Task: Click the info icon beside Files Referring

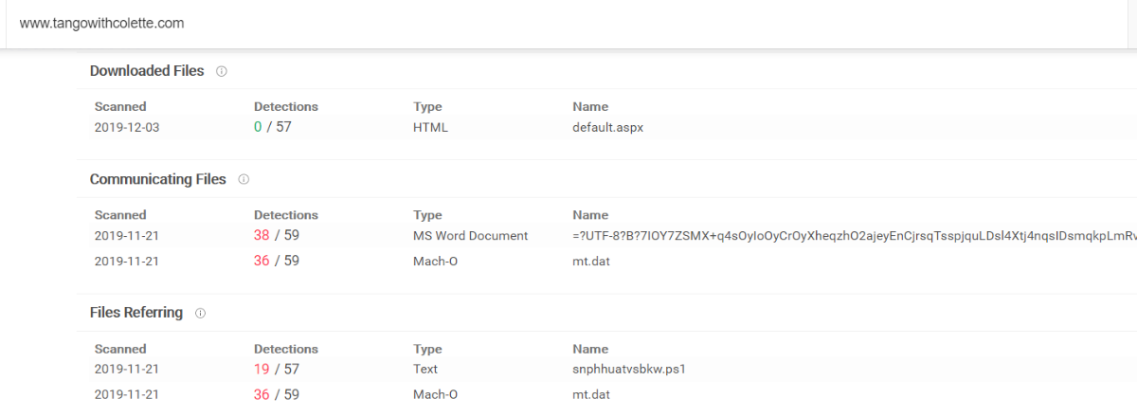Action: click(200, 313)
